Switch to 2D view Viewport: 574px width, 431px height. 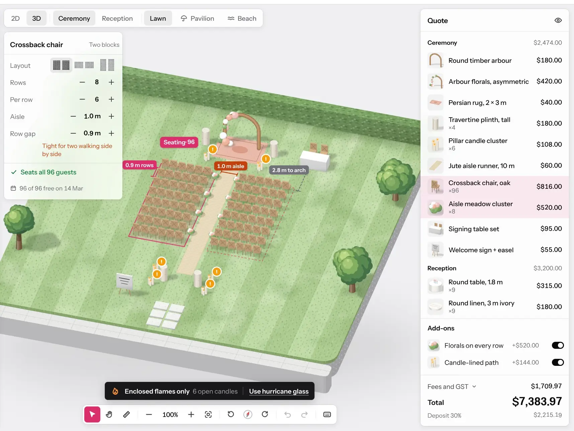click(x=15, y=18)
